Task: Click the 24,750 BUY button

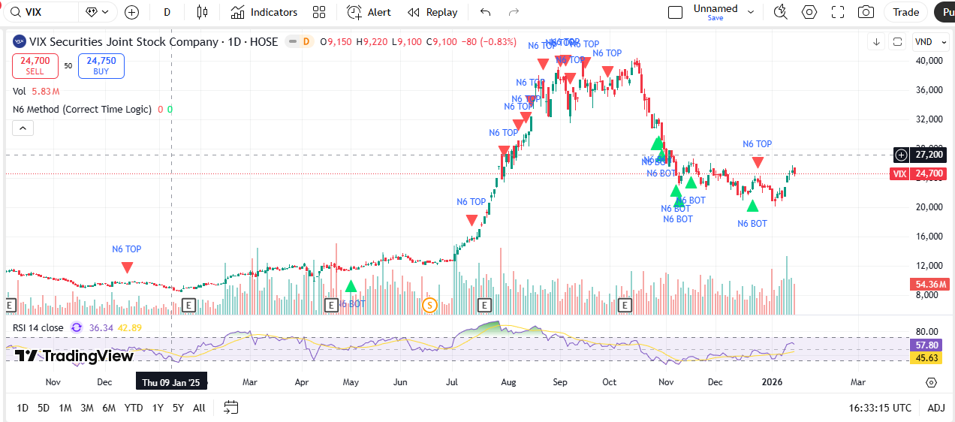Action: 101,66
